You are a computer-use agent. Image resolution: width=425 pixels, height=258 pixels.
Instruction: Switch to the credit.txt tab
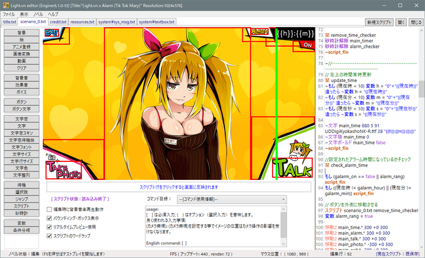pos(58,22)
